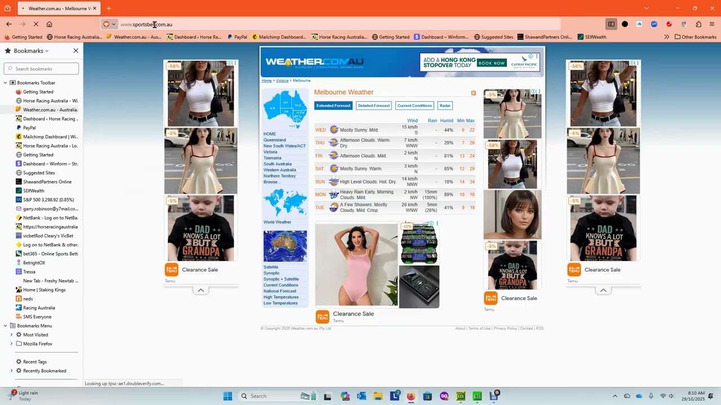721x405 pixels.
Task: Open search engine dropdown in address bar
Action: 109,24
